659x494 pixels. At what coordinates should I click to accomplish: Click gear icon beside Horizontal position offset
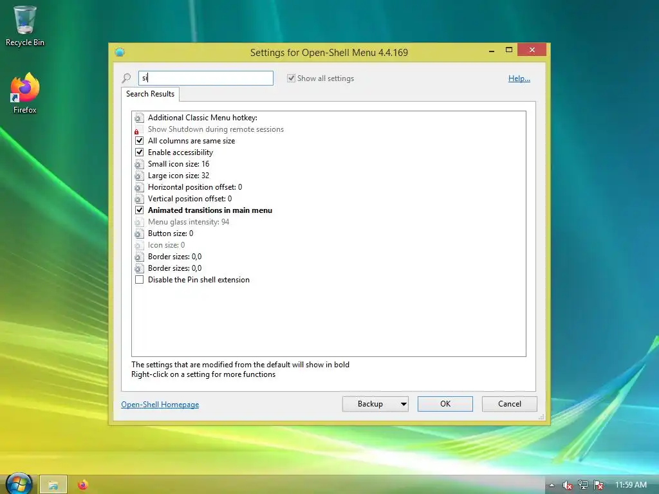pyautogui.click(x=139, y=187)
